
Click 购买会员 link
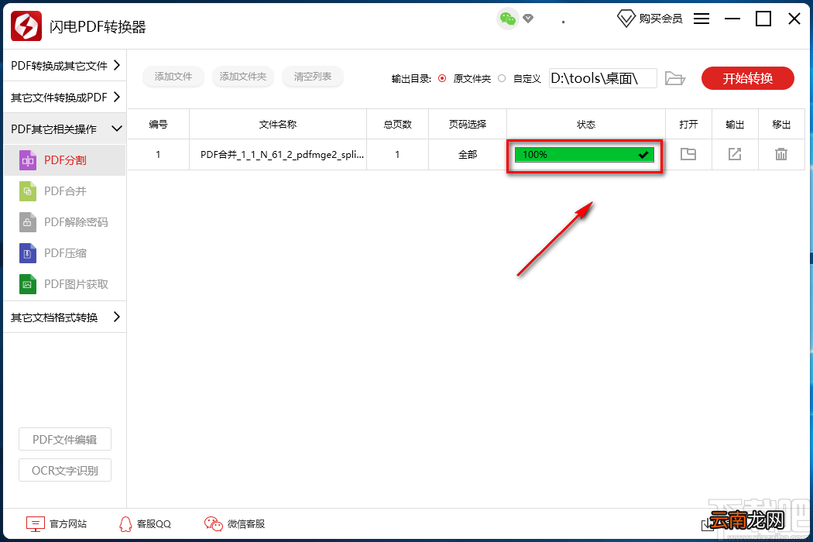coord(660,19)
